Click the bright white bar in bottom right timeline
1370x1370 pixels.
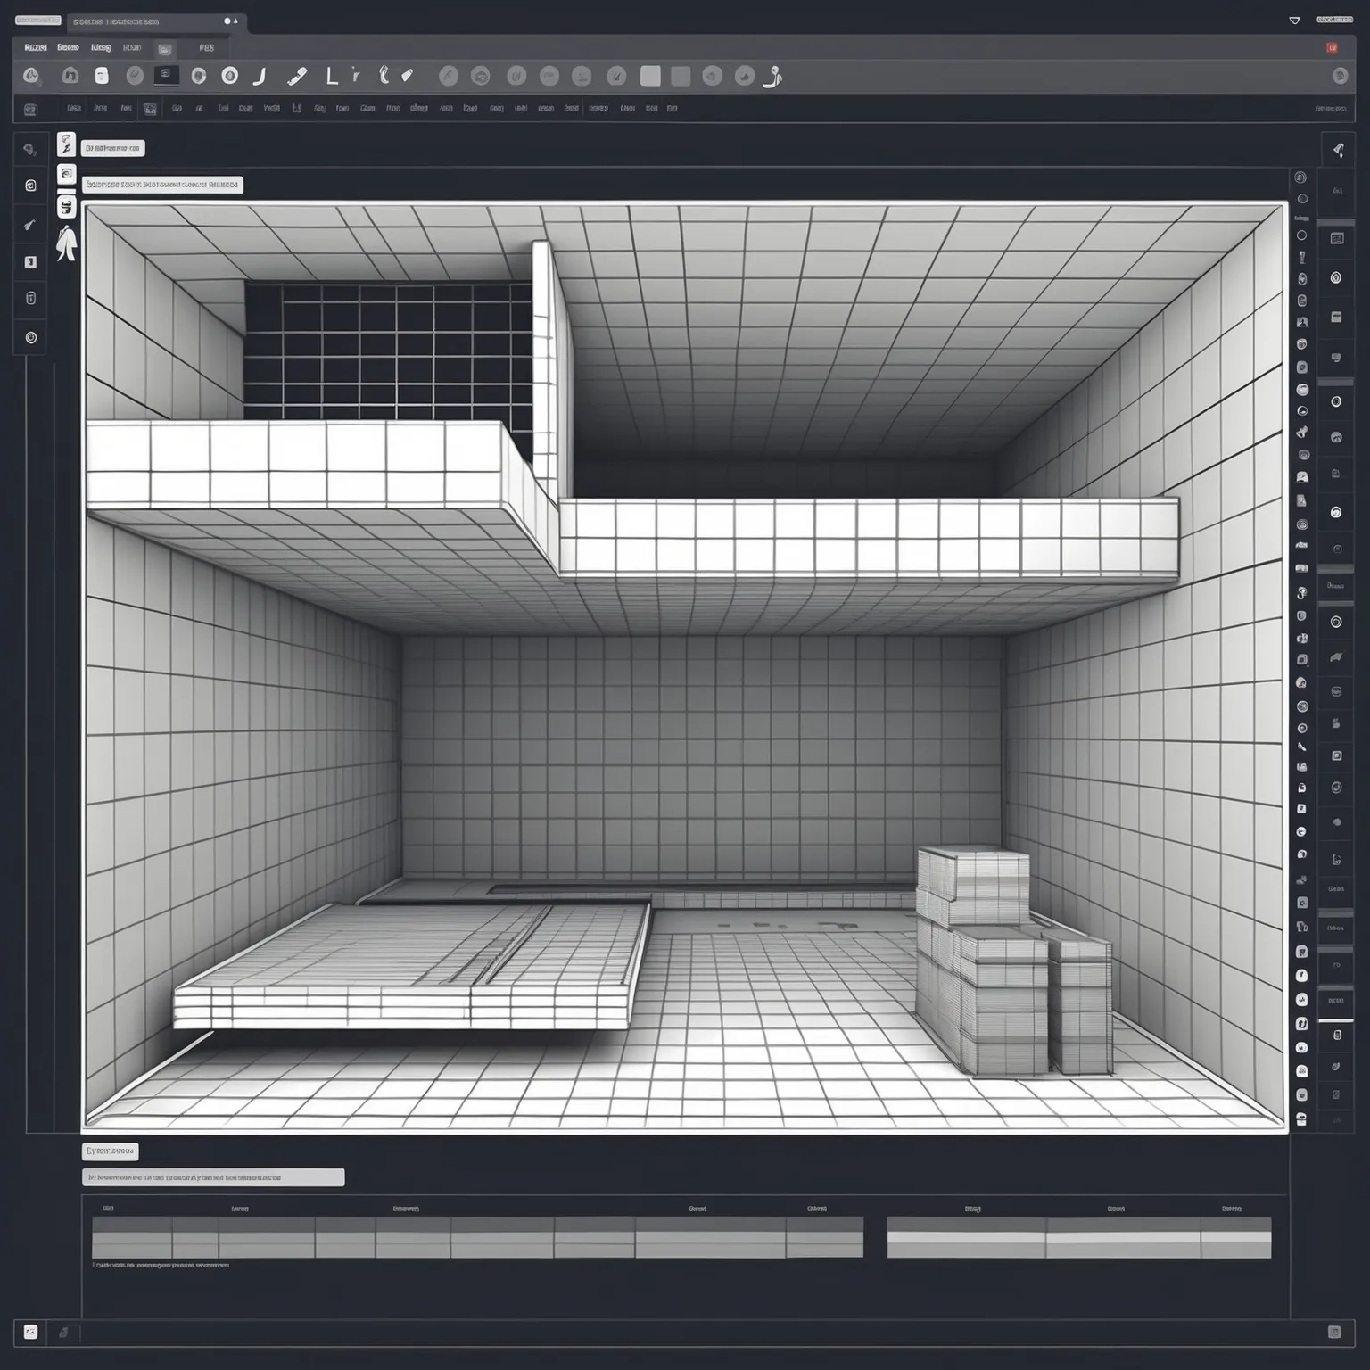1078,1237
